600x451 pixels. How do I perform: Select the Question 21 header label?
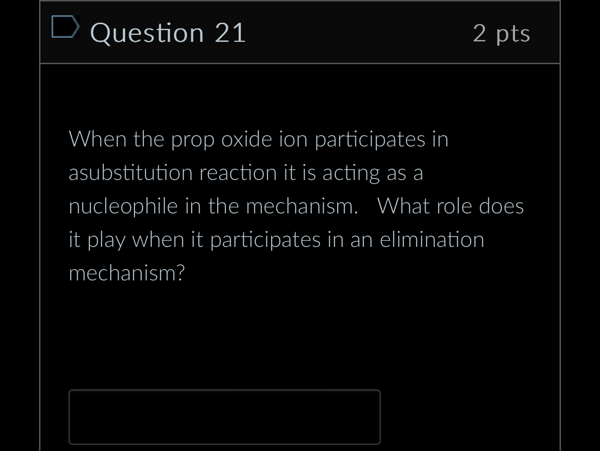click(x=168, y=33)
